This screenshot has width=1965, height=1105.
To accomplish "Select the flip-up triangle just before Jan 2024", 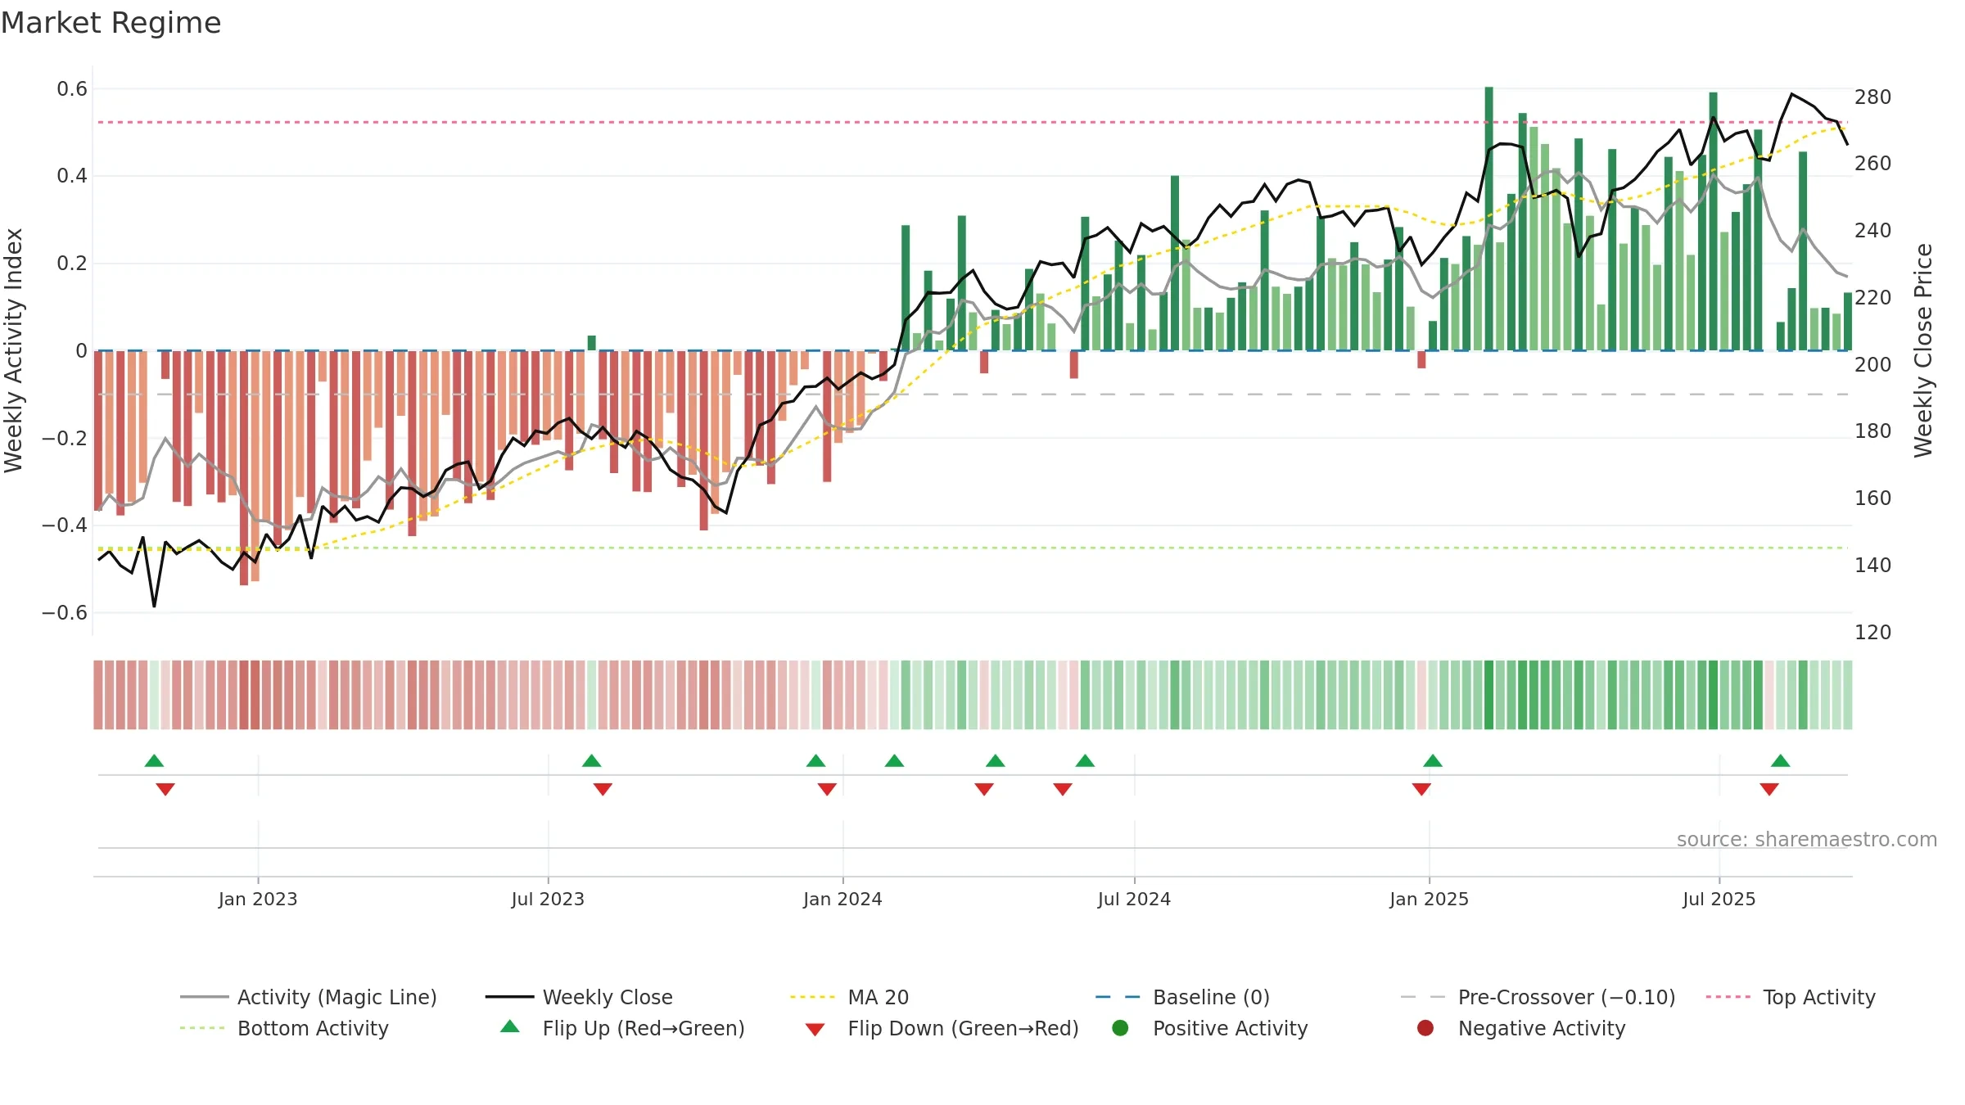I will (x=816, y=761).
